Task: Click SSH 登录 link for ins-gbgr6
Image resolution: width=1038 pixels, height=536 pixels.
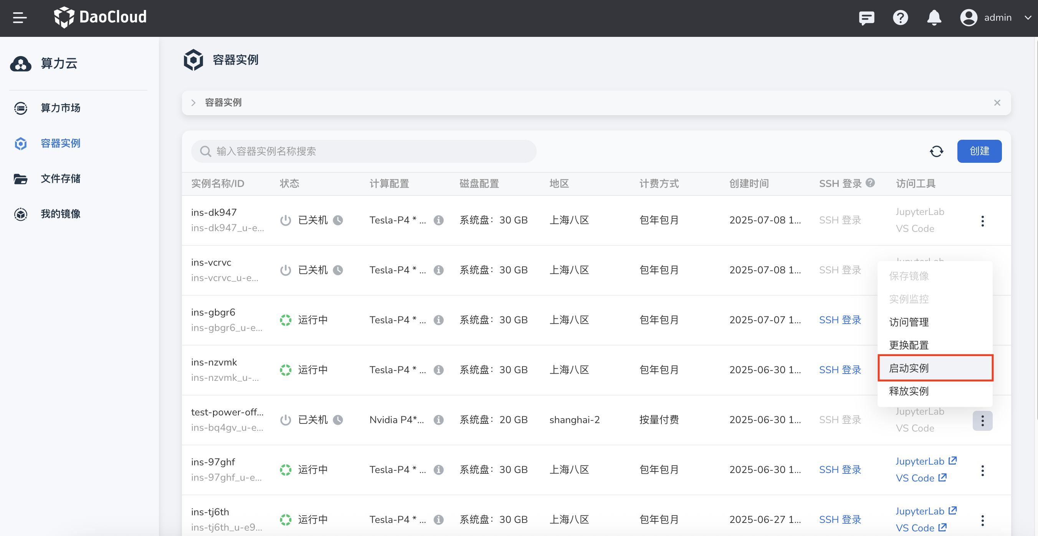Action: [x=840, y=320]
